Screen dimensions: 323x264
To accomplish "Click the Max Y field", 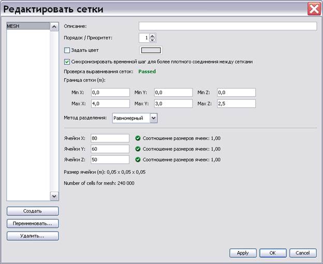I will pyautogui.click(x=173, y=104).
